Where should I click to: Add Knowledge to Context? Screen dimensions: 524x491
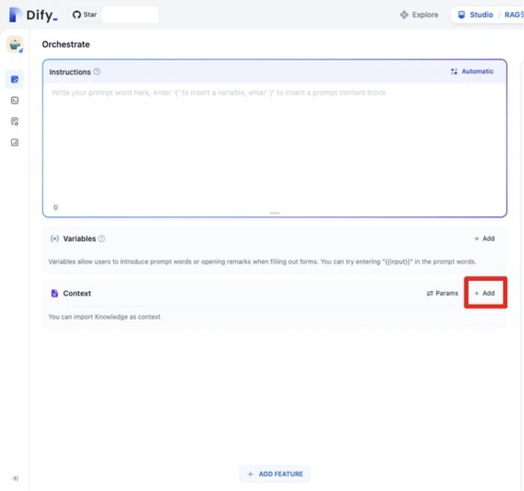coord(485,293)
